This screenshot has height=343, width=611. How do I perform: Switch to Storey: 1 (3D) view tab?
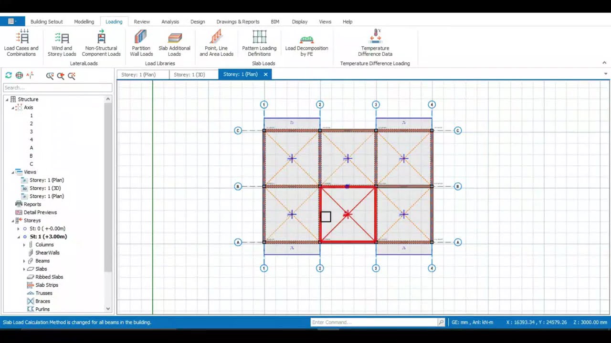click(x=190, y=74)
